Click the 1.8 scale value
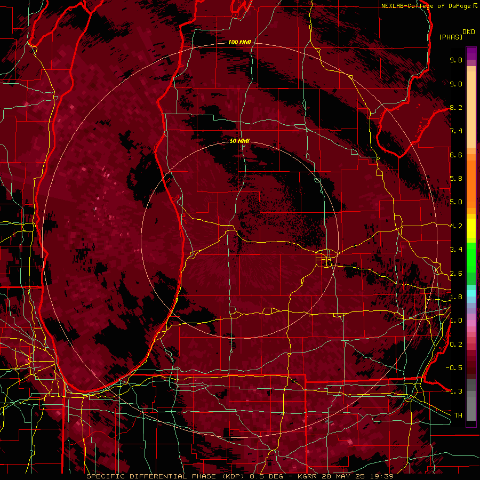Image resolution: width=480 pixels, height=480 pixels. [x=456, y=297]
